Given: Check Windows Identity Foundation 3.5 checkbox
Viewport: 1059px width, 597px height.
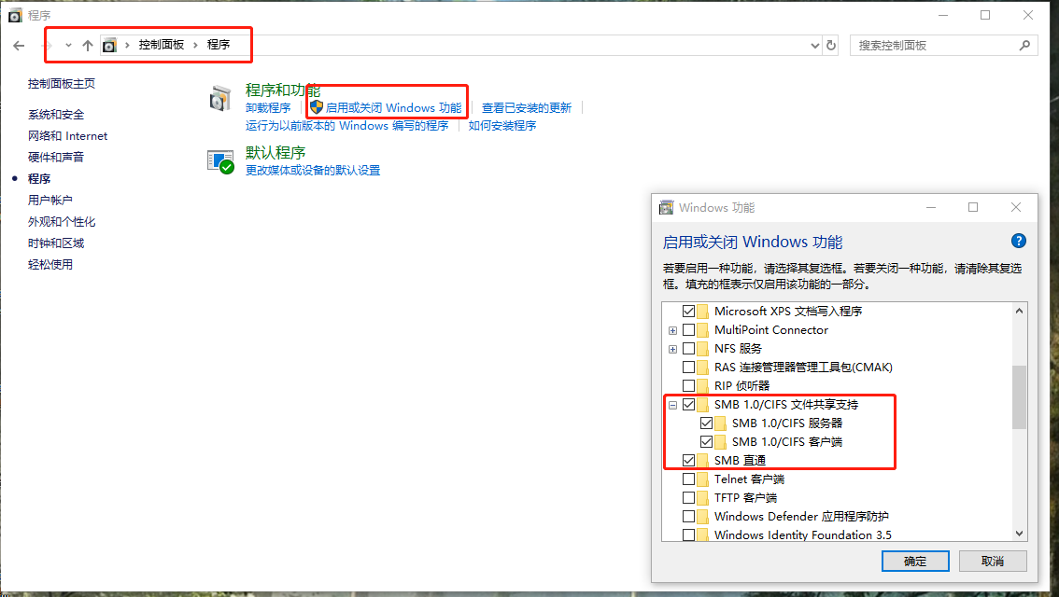Looking at the screenshot, I should tap(689, 535).
